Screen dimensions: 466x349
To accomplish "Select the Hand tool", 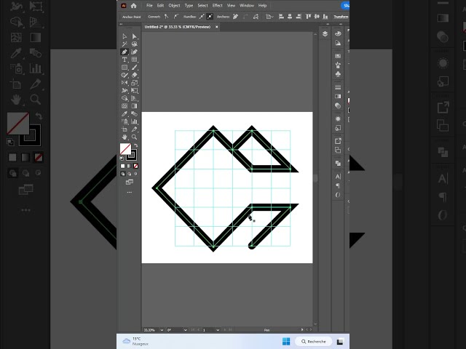I will click(x=125, y=137).
